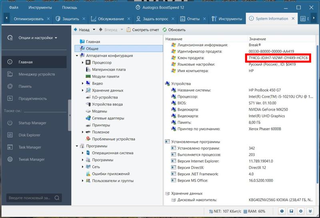The image size is (320, 218).
Task: Expand the Операционная система node
Action: click(x=83, y=153)
